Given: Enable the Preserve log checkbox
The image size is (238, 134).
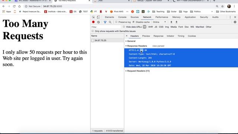Looking at the screenshot, I should click(116, 22).
